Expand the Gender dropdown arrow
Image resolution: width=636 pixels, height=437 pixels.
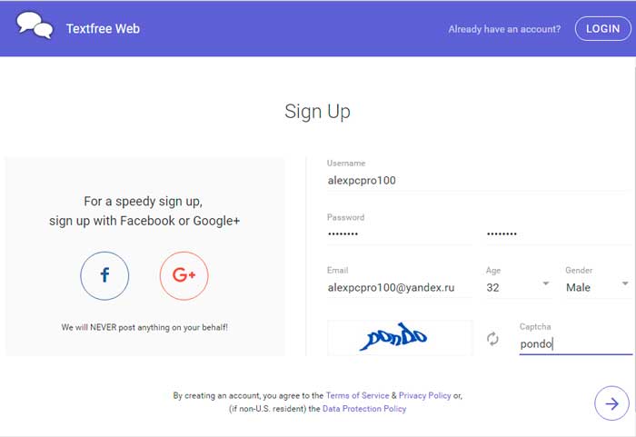pyautogui.click(x=625, y=283)
